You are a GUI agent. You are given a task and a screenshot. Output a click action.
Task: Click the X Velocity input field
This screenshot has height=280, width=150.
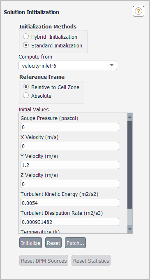[70, 146]
